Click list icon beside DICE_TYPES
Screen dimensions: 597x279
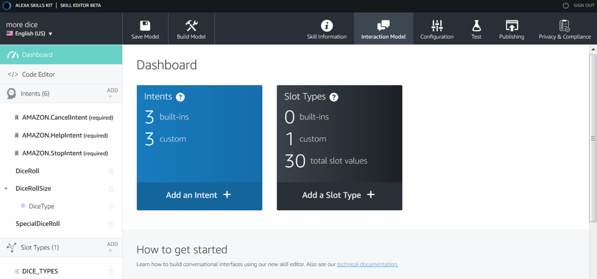(x=16, y=271)
